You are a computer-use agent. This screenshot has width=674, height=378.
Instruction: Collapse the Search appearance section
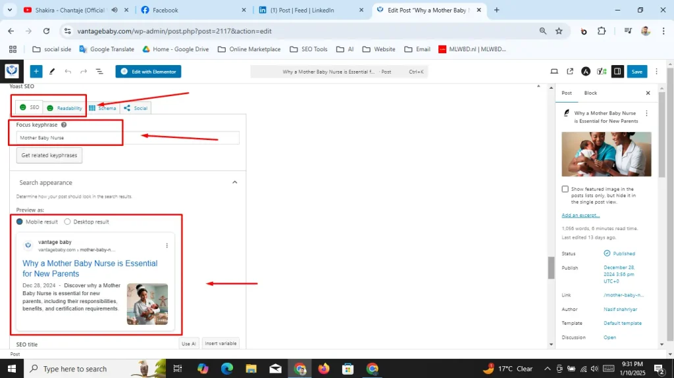(234, 183)
